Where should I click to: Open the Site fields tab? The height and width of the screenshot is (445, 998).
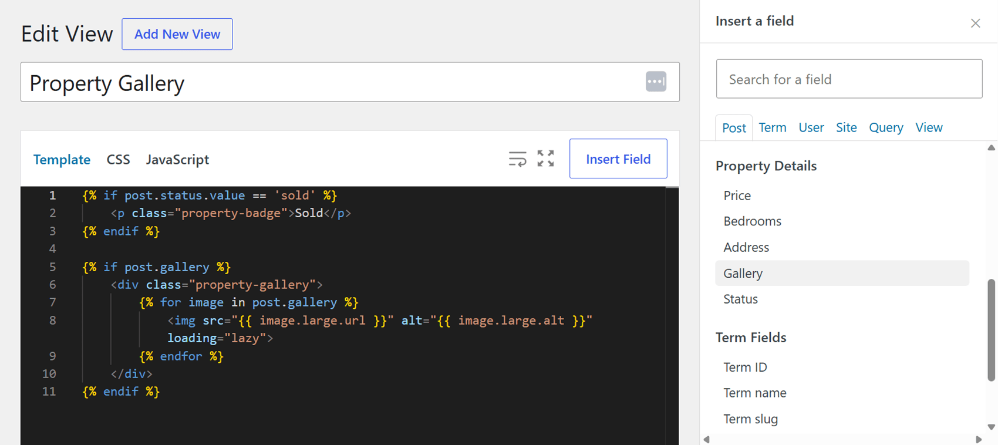(x=846, y=127)
